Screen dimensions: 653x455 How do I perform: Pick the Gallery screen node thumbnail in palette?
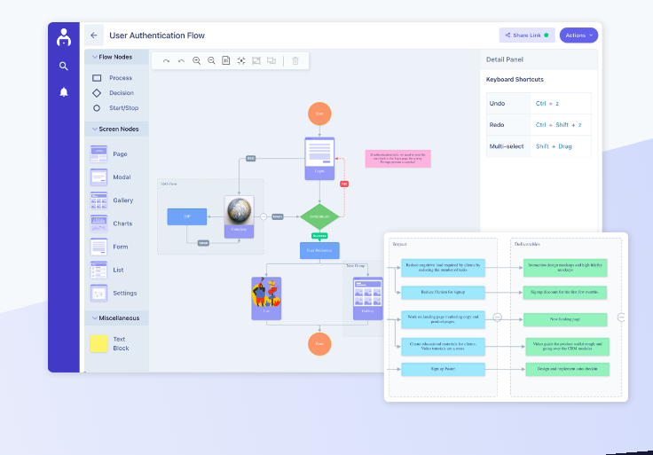point(98,200)
